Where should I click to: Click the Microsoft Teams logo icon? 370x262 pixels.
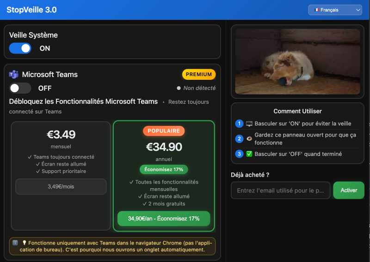[14, 74]
